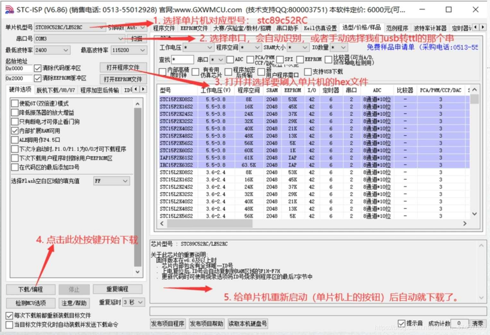Image resolution: width=490 pixels, height=335 pixels.
Task: Toggle erase user EEPROM on next download
Action: point(15,158)
